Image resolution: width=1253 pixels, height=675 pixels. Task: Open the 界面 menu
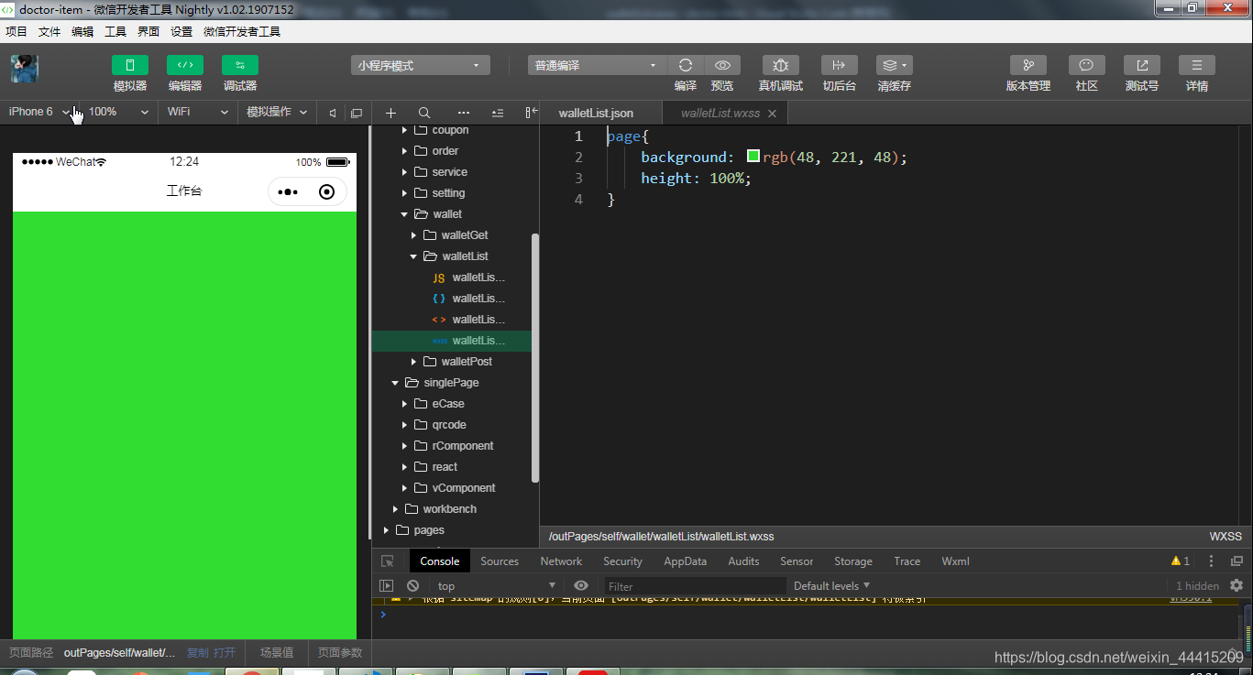(x=148, y=31)
